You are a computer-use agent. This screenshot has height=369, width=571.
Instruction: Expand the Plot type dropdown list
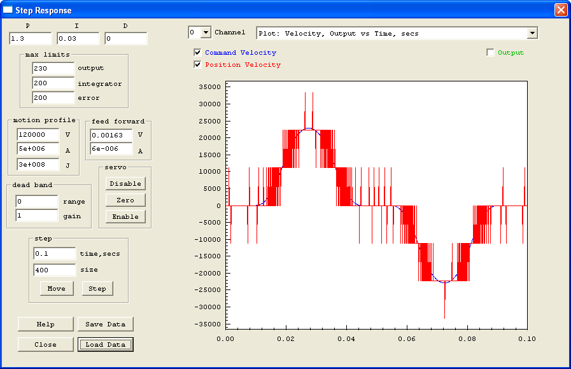532,33
